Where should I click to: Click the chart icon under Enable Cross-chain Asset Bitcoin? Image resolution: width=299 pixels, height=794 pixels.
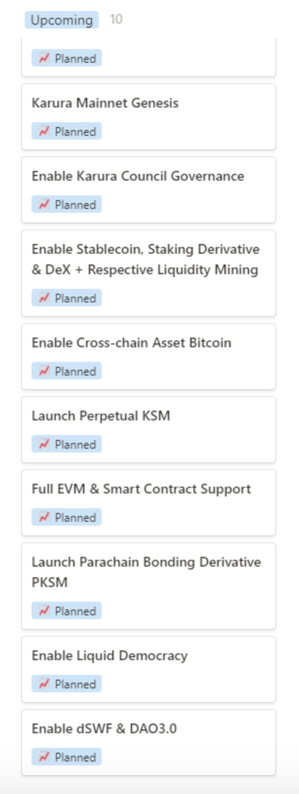click(x=44, y=371)
